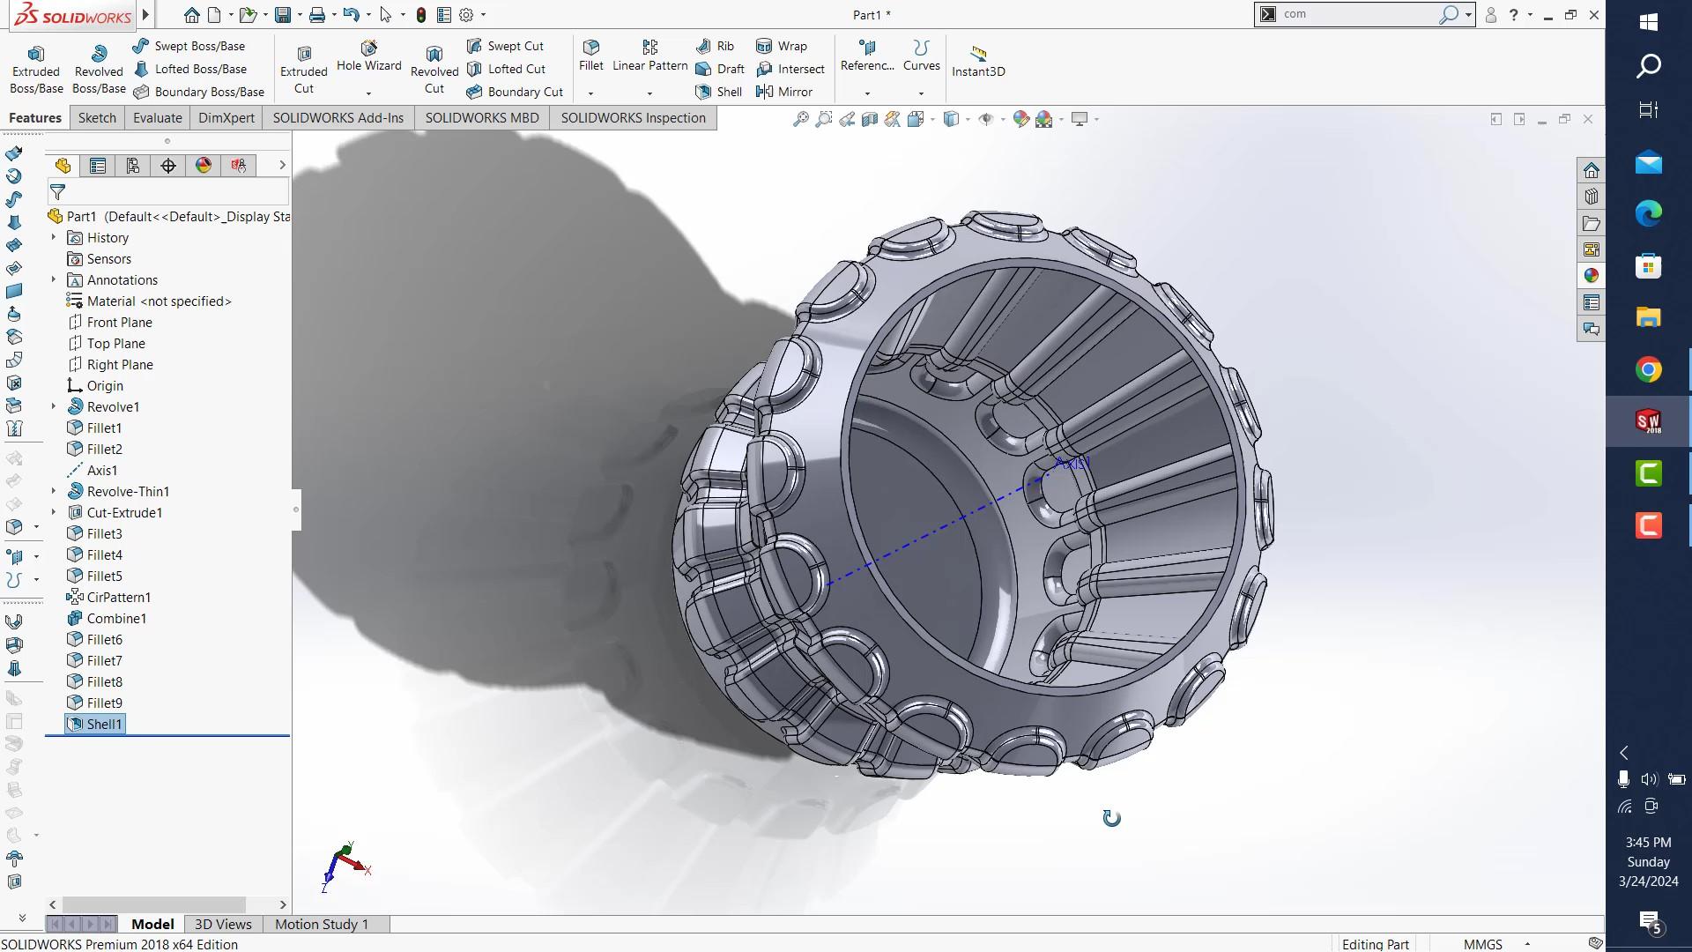Open Appearances in right task pane
The image size is (1692, 952).
pos(1591,276)
